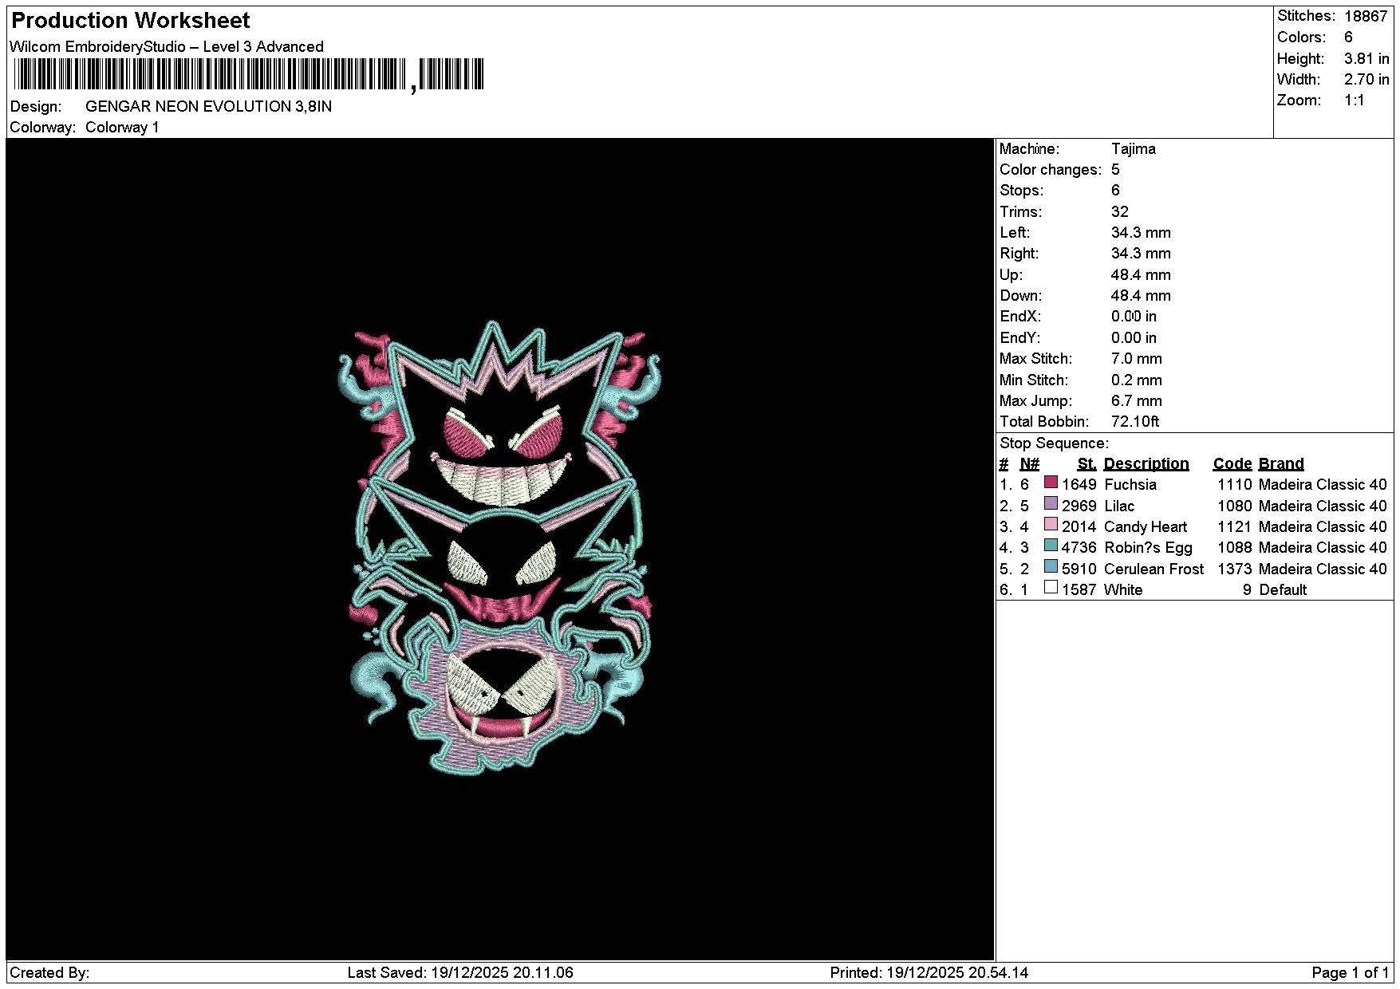Click the "Brand" column header
This screenshot has height=989, width=1400.
point(1281,463)
